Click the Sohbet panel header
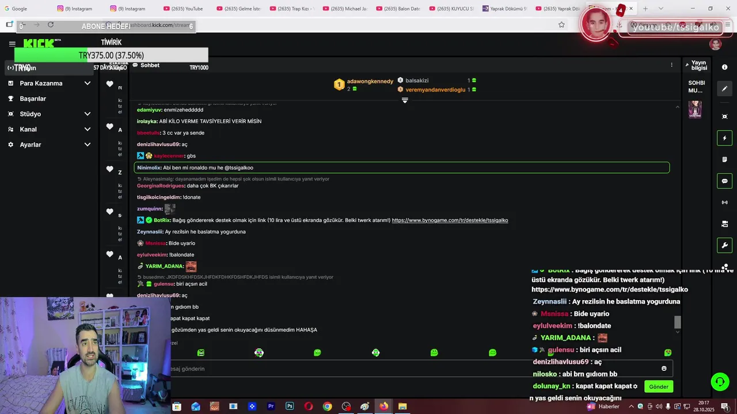This screenshot has width=737, height=414. pyautogui.click(x=146, y=65)
